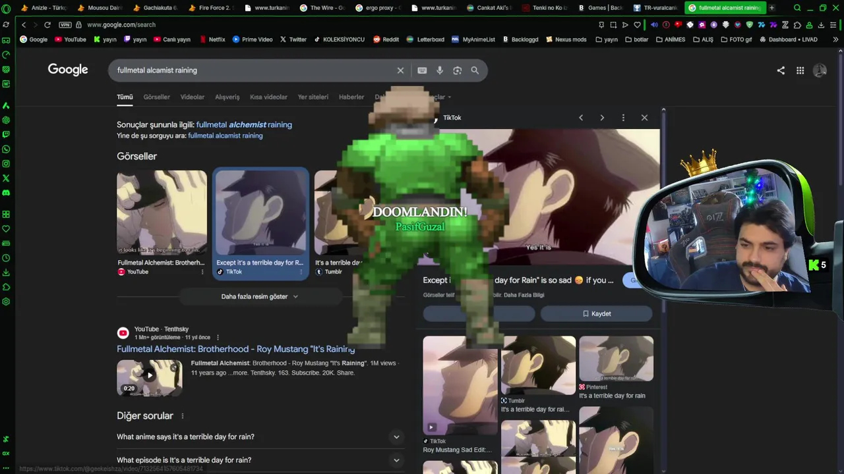Open Discord in the Opera sidebar
The width and height of the screenshot is (844, 474).
[x=6, y=192]
